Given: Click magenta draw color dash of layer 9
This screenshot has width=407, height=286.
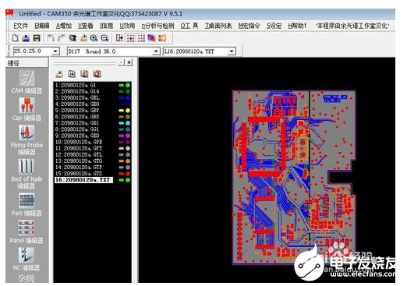Looking at the screenshot, I should [121, 136].
